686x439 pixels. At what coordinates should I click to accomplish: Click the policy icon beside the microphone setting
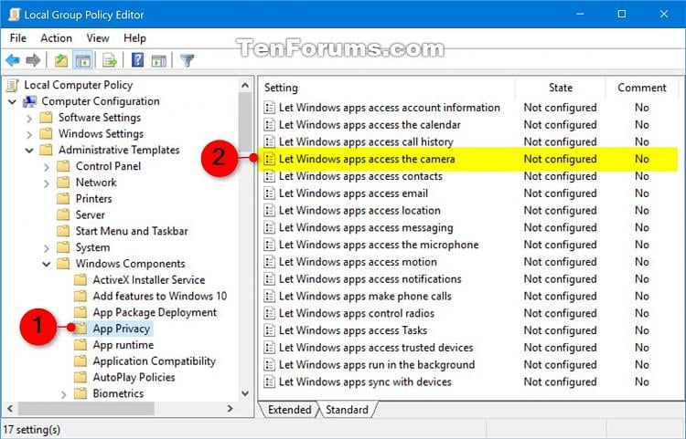(270, 245)
